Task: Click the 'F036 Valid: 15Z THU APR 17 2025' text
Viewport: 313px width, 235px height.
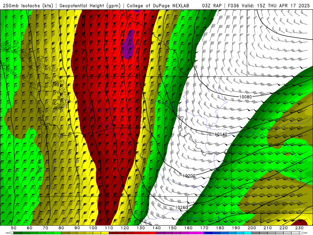Action: 269,5
